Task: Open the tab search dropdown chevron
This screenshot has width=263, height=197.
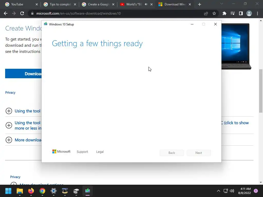Action: [x=222, y=4]
